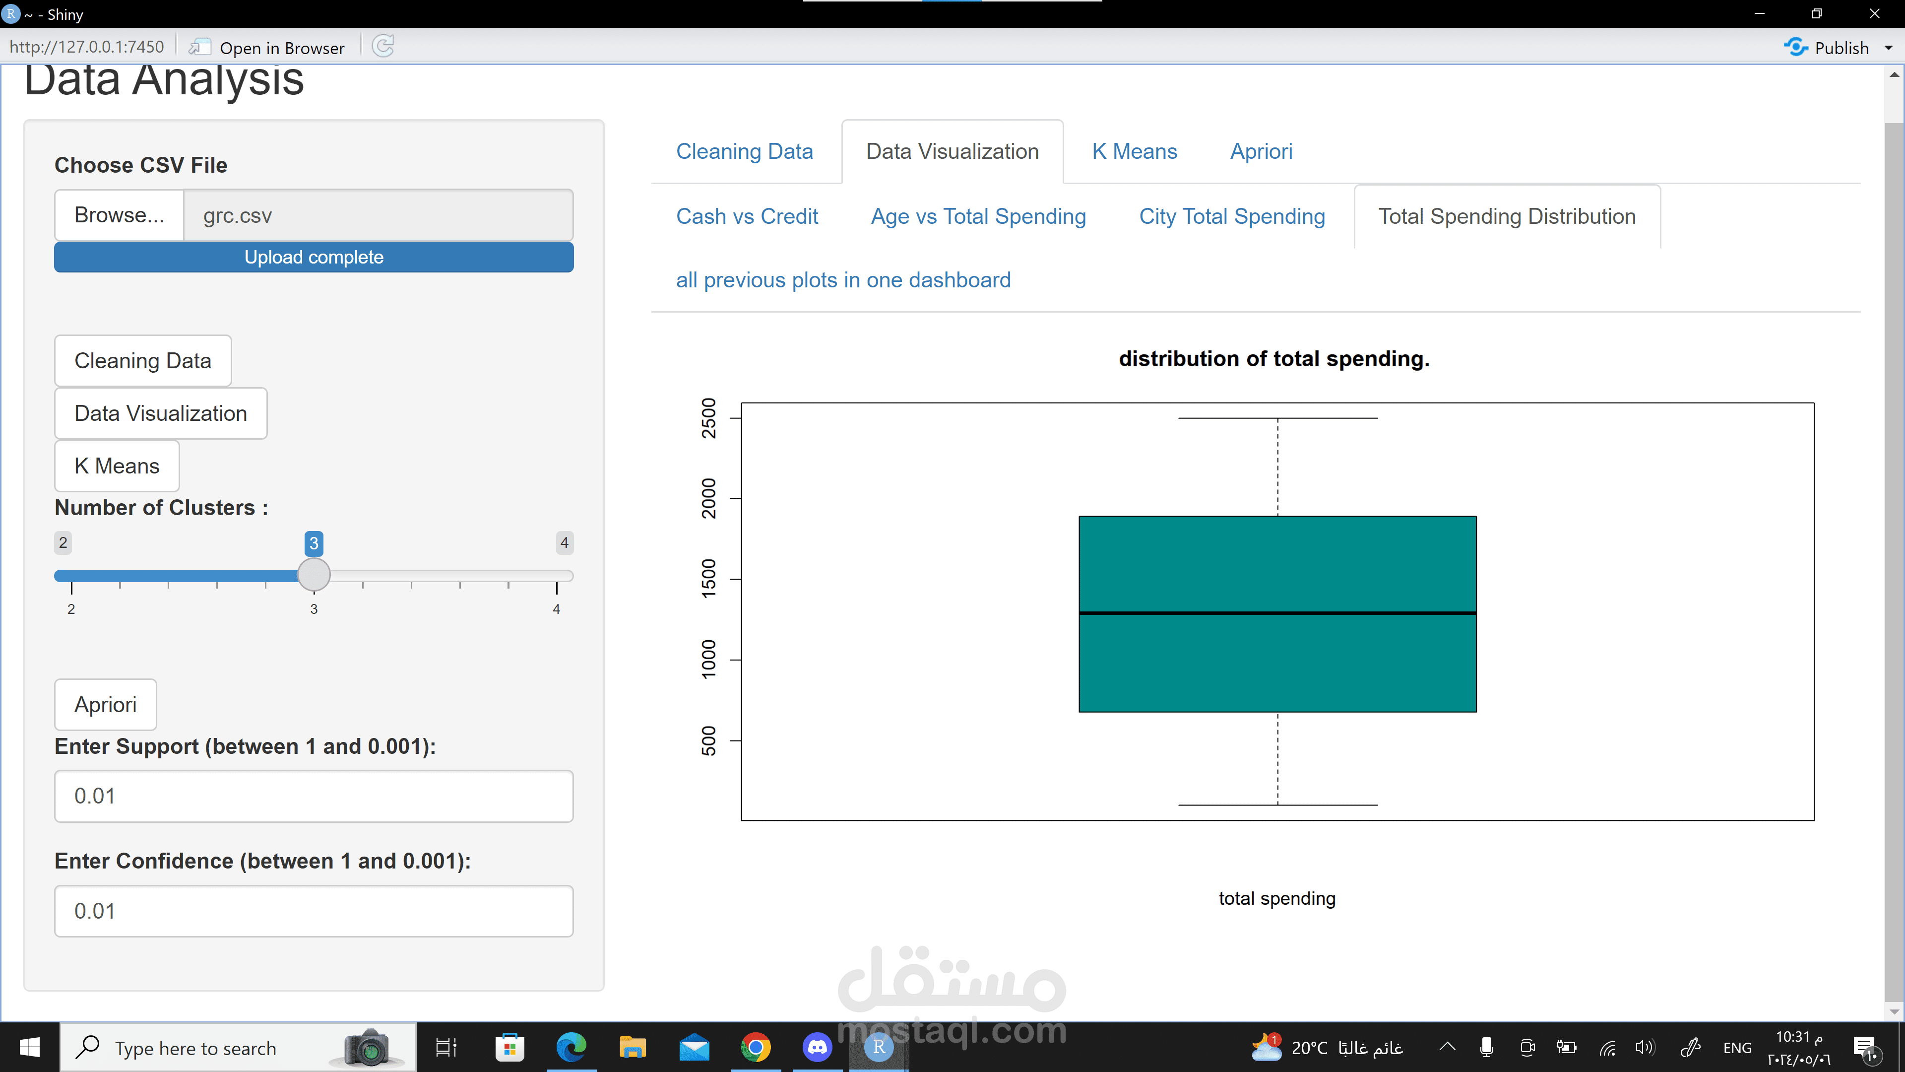Open the Cash vs Credit sub-tab
The height and width of the screenshot is (1072, 1905).
coord(747,217)
